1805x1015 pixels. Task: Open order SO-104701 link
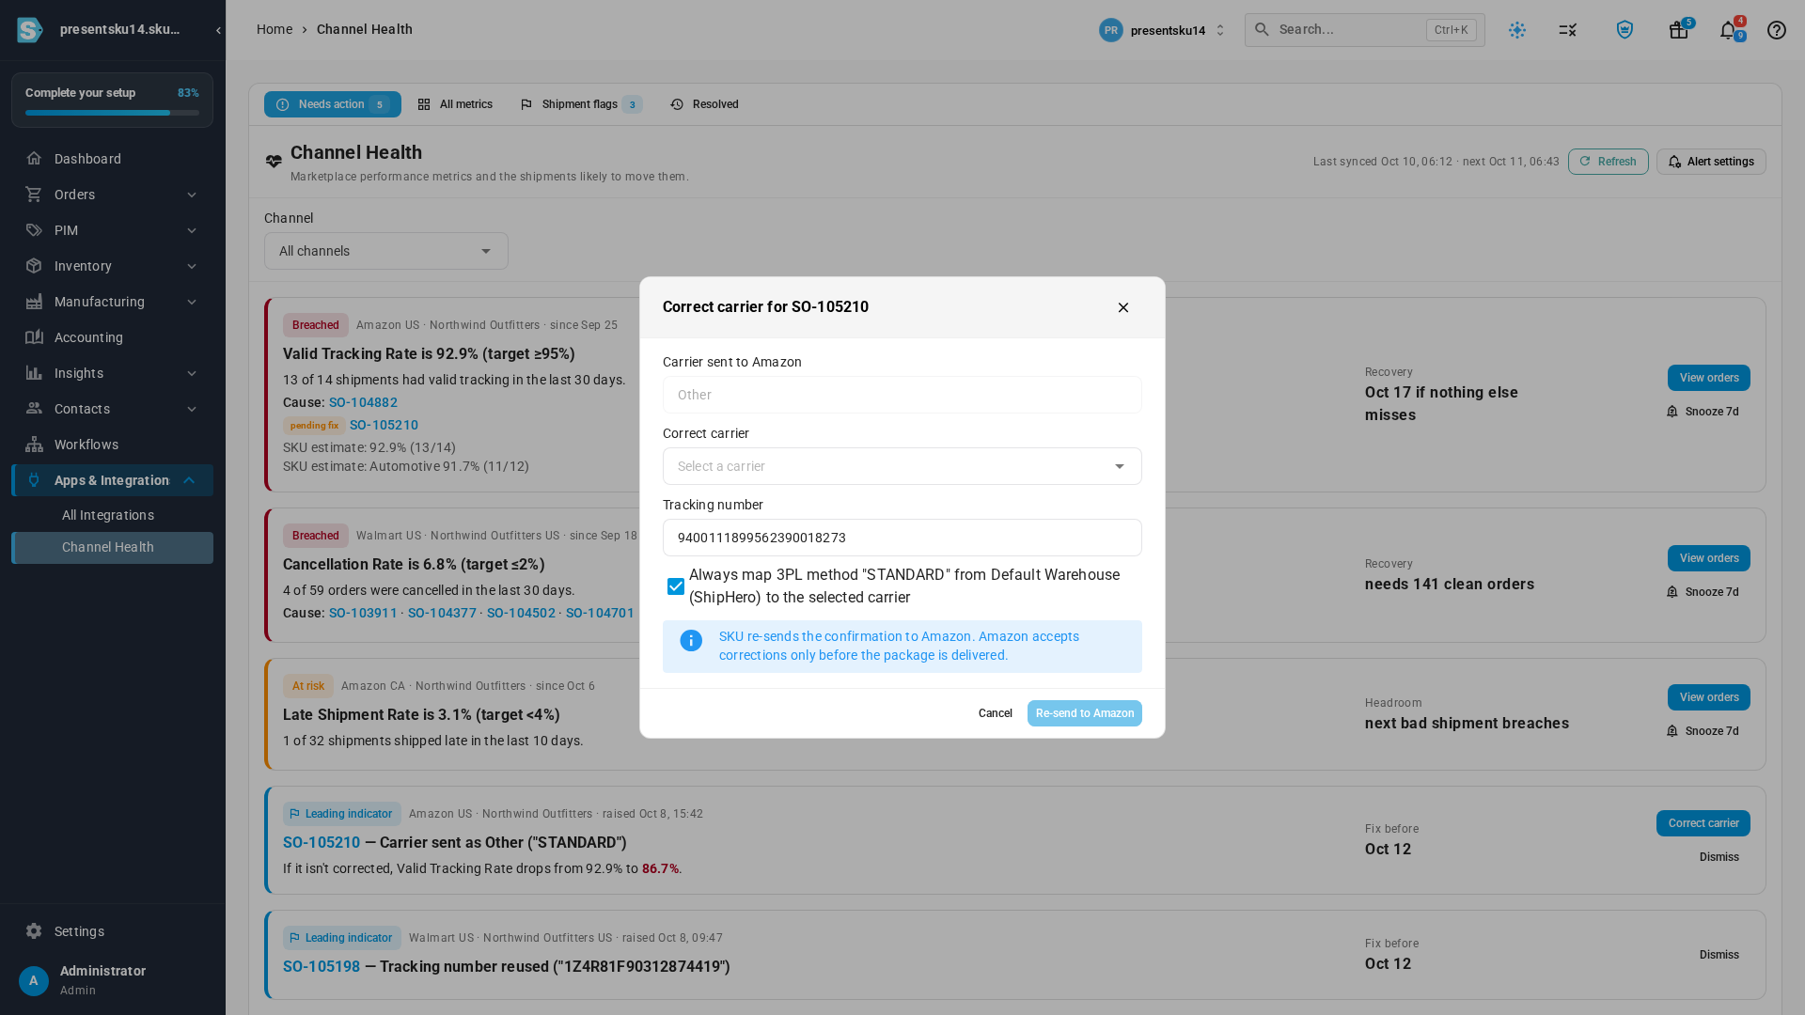tap(600, 613)
